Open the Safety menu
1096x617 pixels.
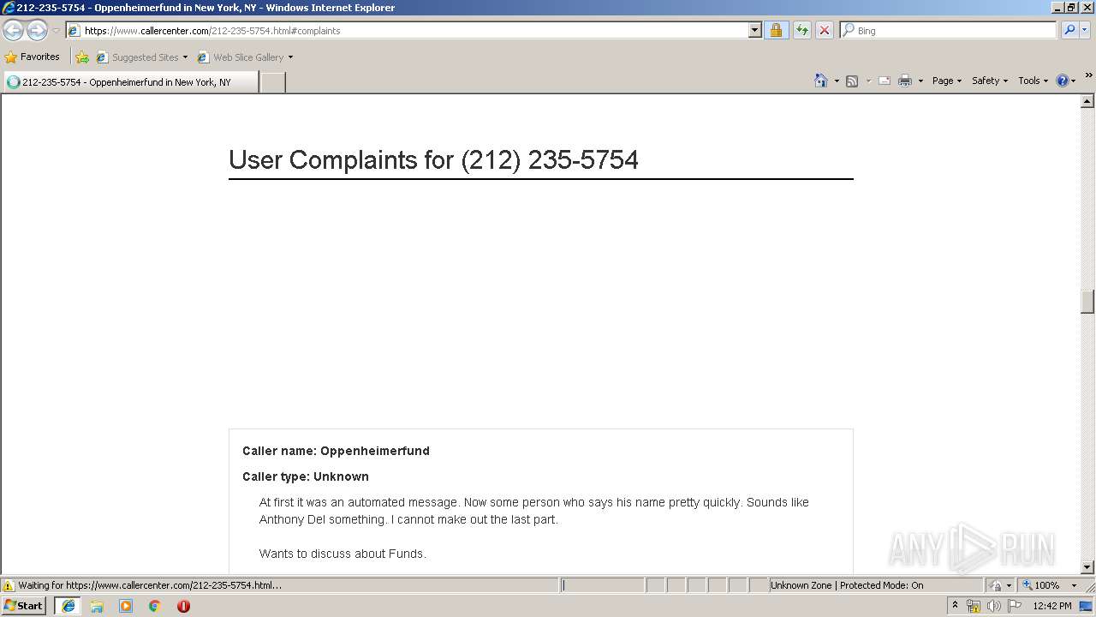[x=989, y=81]
